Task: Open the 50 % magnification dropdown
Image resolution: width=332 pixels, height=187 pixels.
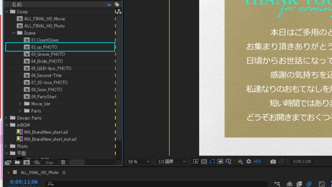Action: 139,162
